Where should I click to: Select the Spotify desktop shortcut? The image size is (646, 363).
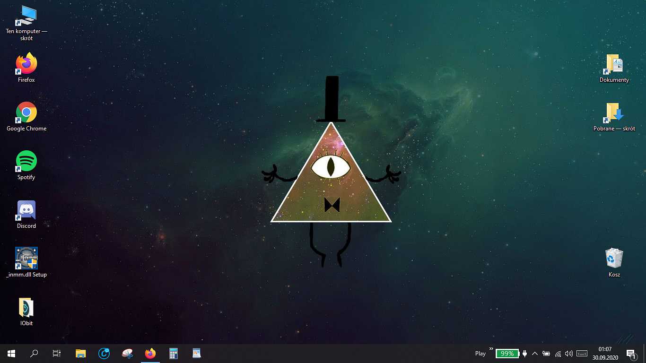coord(26,161)
